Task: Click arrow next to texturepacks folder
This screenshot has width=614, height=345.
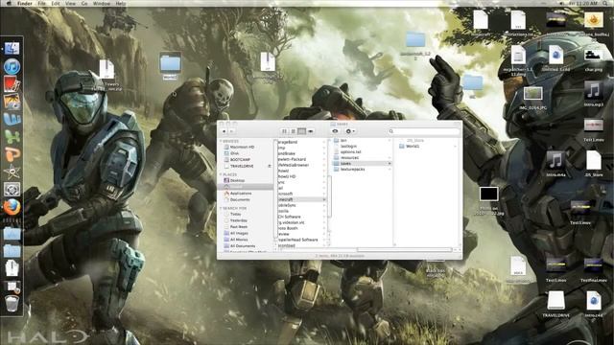Action: tap(390, 170)
